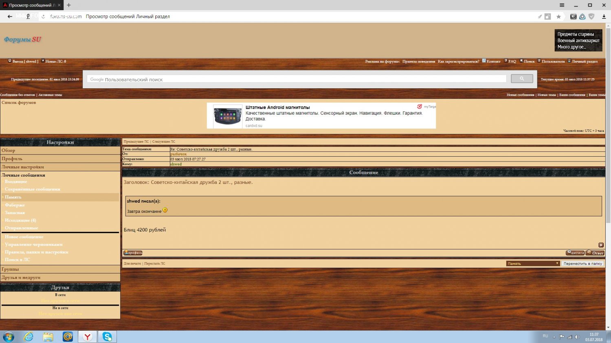The height and width of the screenshot is (343, 611).
Task: Close the 'Просмотр сообщений' browser tab
Action: click(x=59, y=5)
